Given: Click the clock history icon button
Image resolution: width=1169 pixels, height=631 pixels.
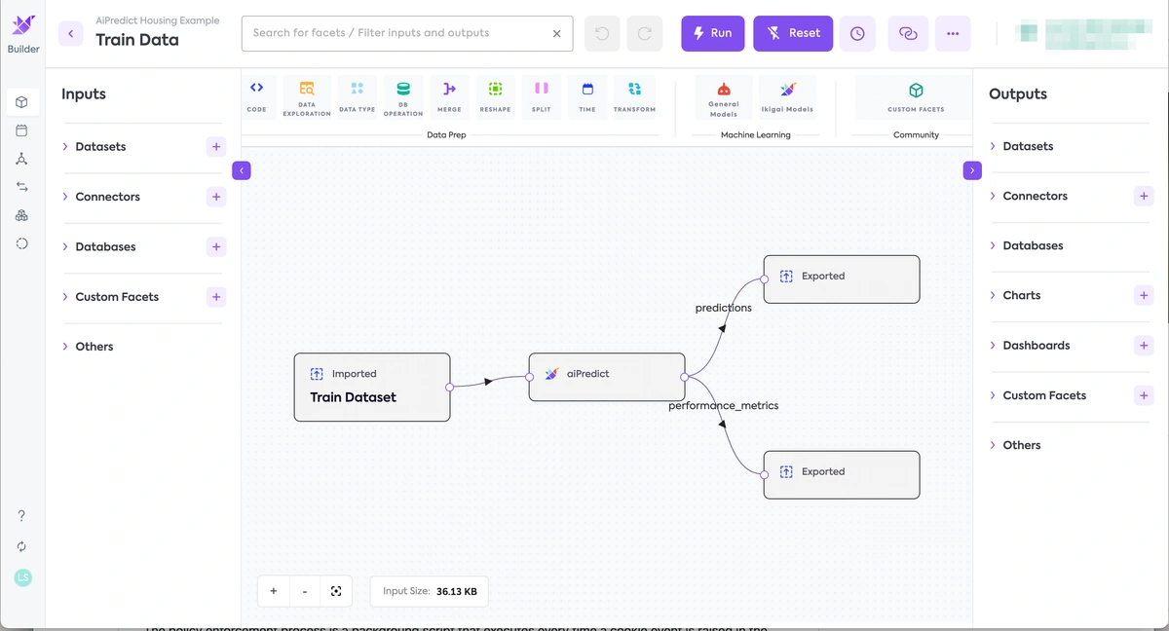Looking at the screenshot, I should click(857, 33).
